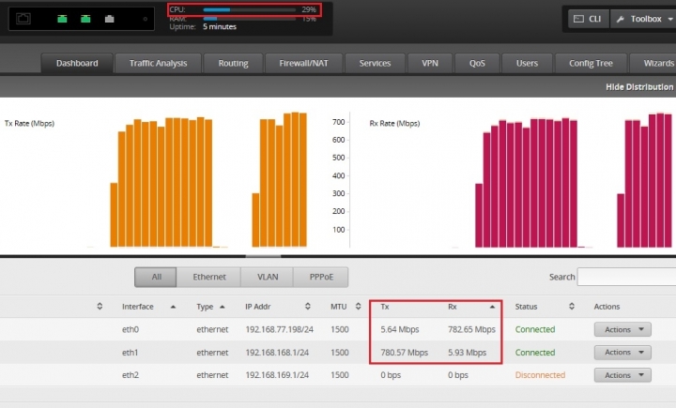This screenshot has height=408, width=676.
Task: Click the Toolbox wrench icon
Action: click(x=621, y=19)
